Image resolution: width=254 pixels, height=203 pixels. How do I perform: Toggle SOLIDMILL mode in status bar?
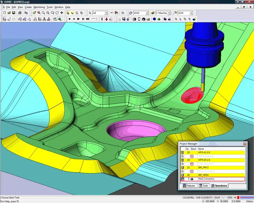(x=189, y=197)
